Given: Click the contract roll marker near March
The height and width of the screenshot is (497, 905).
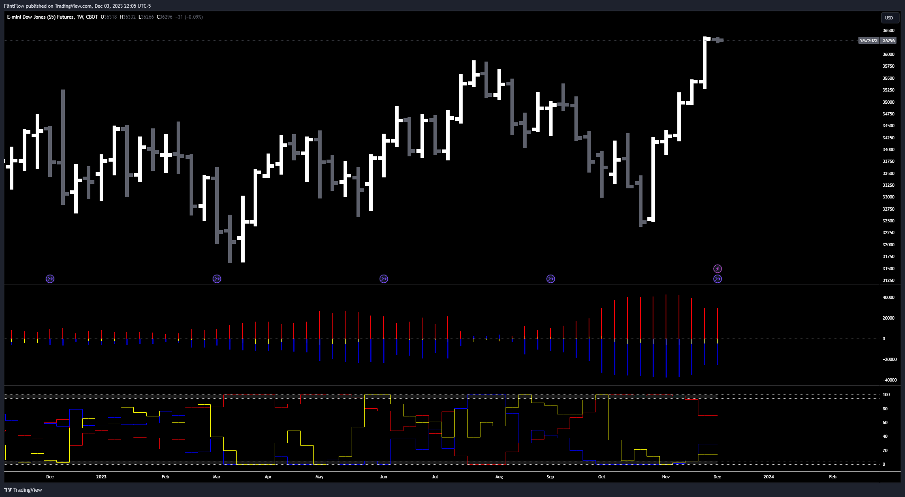Looking at the screenshot, I should point(217,279).
